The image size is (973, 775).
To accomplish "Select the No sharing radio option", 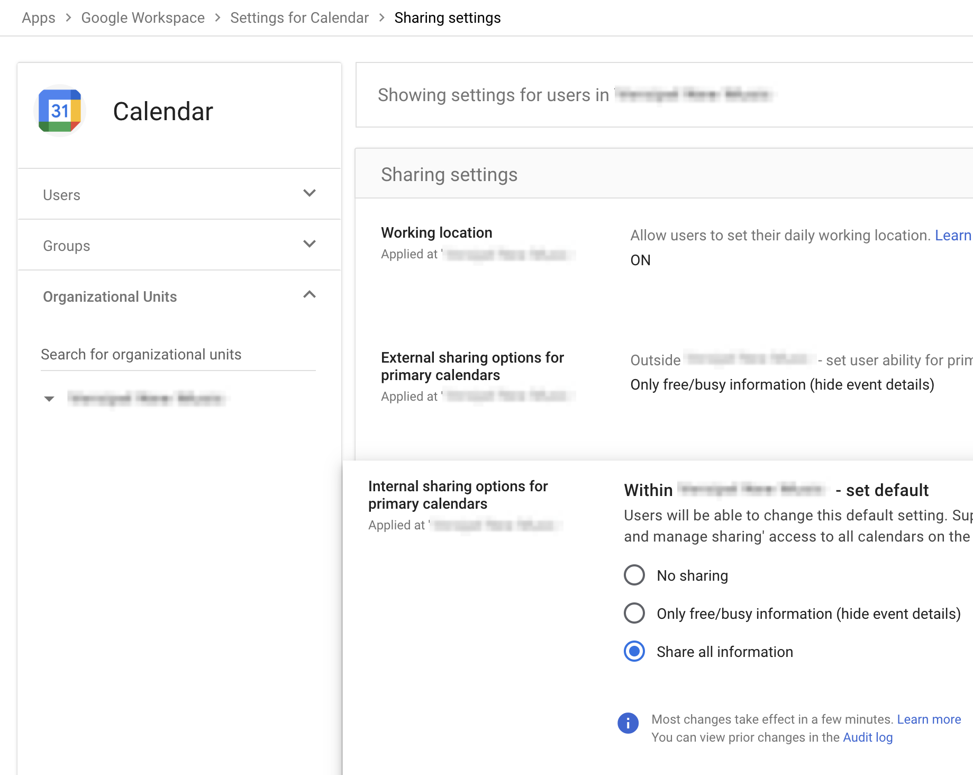I will point(634,575).
